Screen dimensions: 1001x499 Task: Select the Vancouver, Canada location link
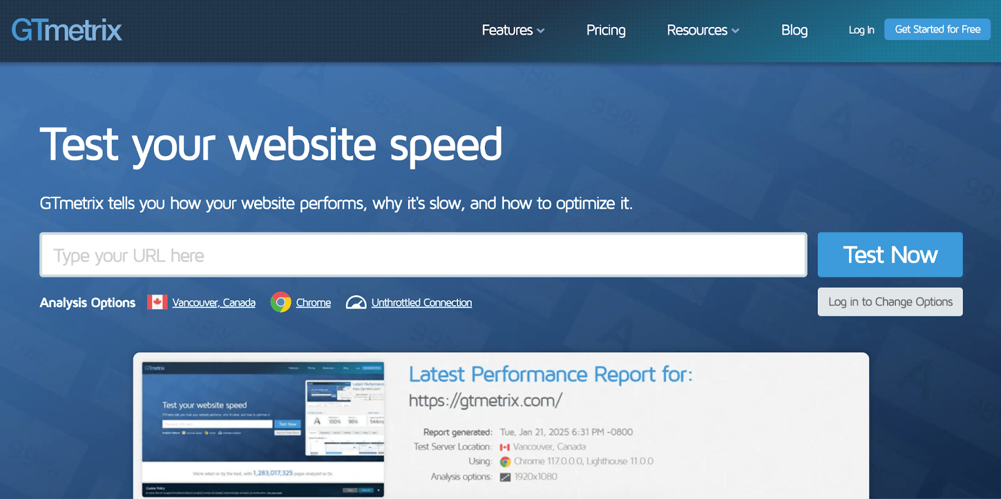coord(214,303)
